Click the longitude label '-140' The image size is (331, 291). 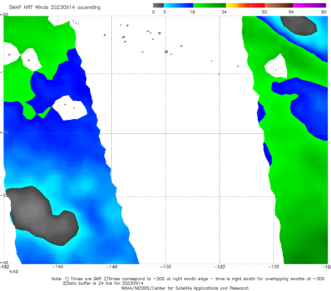111,267
